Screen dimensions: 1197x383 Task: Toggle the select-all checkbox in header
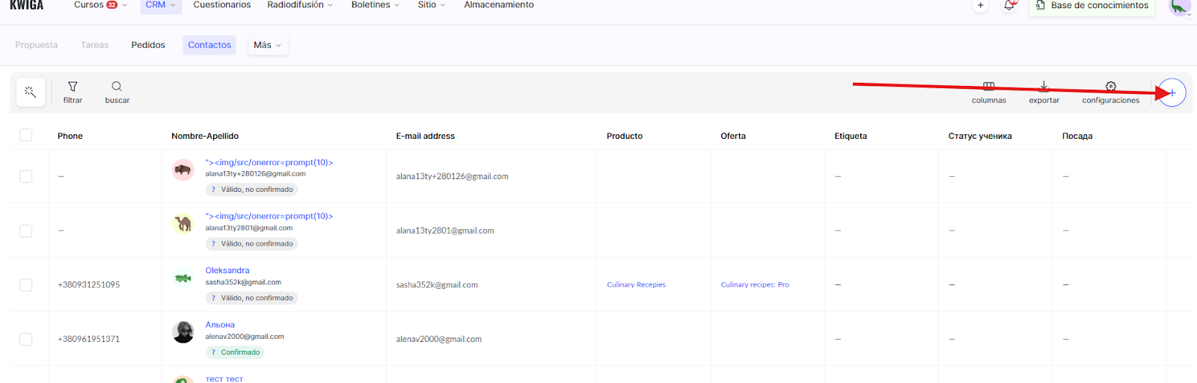pyautogui.click(x=26, y=135)
